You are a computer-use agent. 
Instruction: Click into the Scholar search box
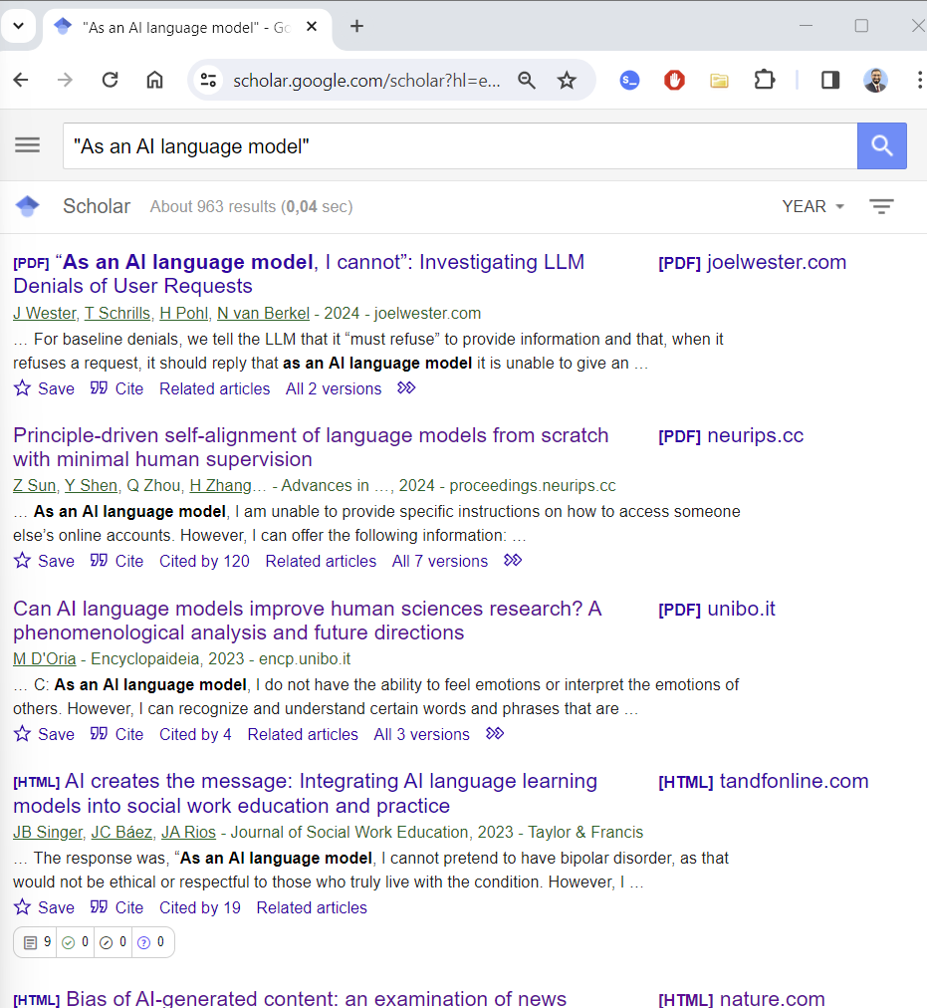(x=460, y=146)
